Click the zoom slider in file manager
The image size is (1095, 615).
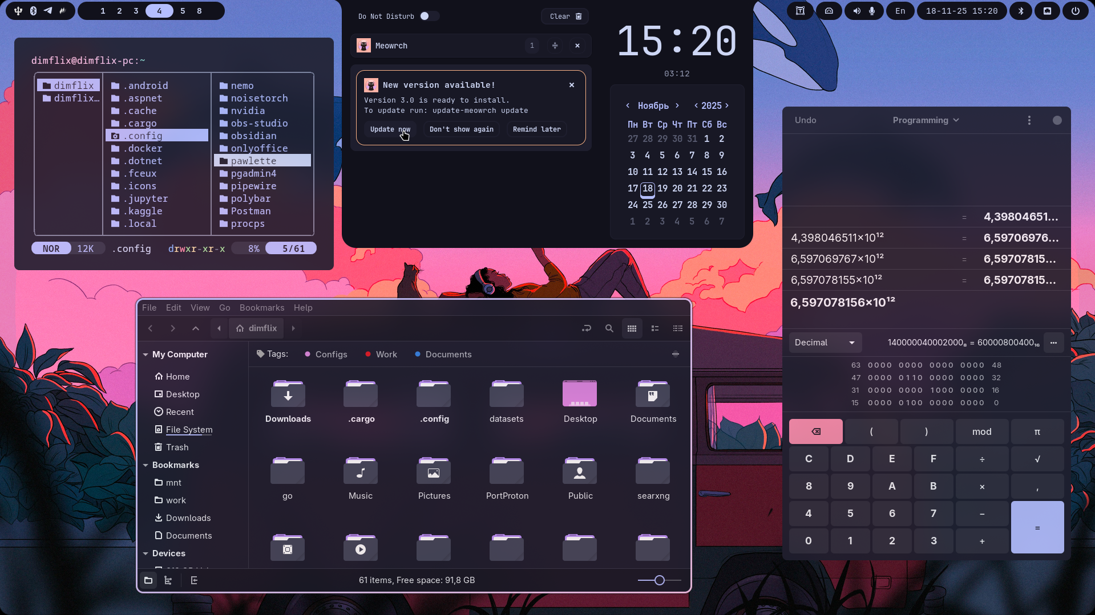[659, 580]
